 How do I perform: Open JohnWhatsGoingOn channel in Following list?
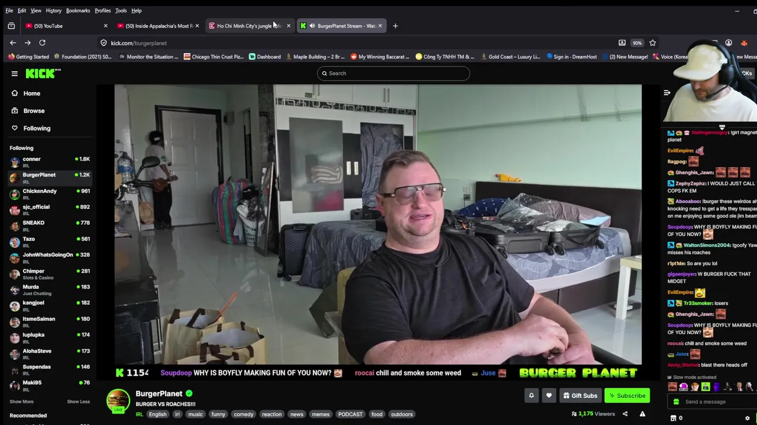point(50,257)
